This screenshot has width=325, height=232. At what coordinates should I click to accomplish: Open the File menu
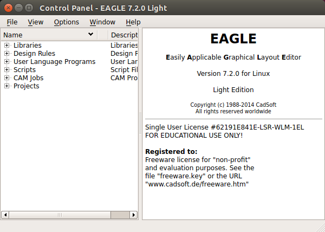pos(12,22)
